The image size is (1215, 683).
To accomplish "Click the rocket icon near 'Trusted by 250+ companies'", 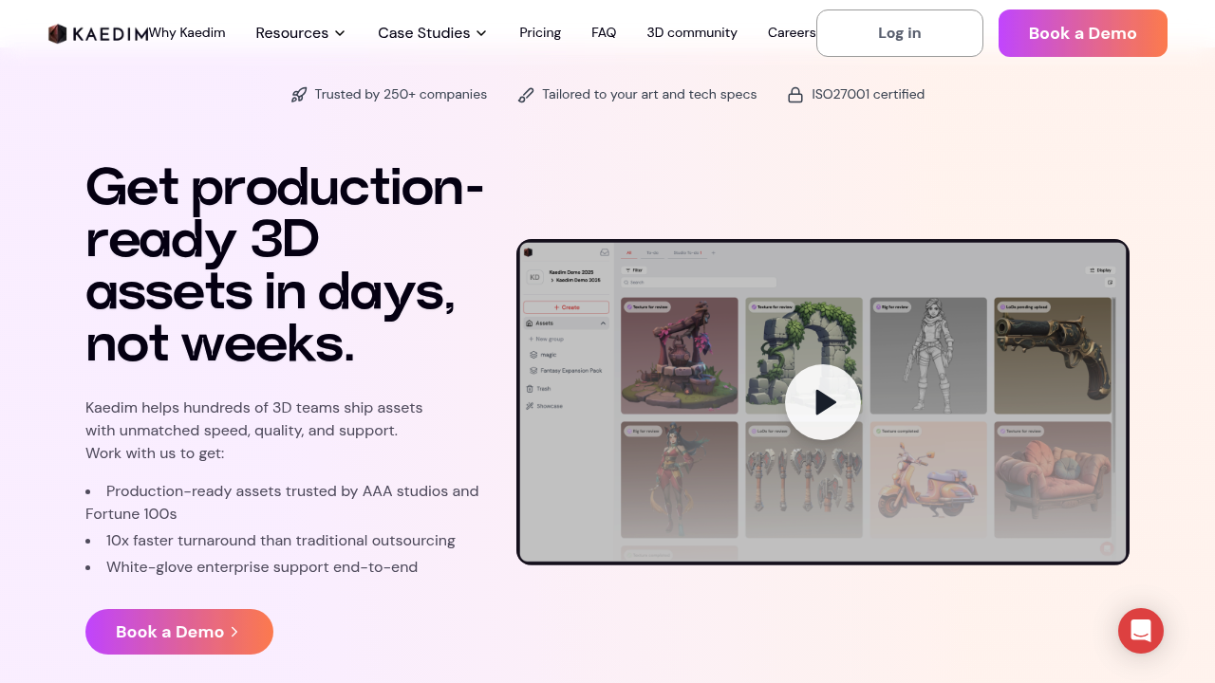I will point(299,94).
